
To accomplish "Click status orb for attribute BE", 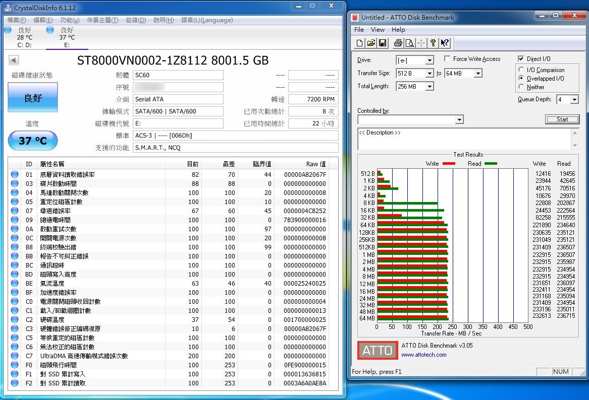I will (15, 284).
